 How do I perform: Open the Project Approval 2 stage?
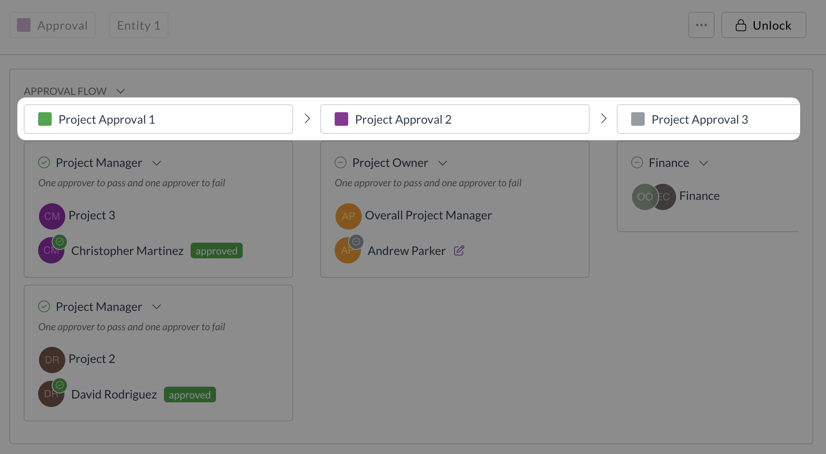[455, 119]
